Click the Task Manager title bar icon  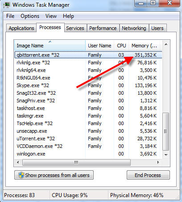click(7, 5)
